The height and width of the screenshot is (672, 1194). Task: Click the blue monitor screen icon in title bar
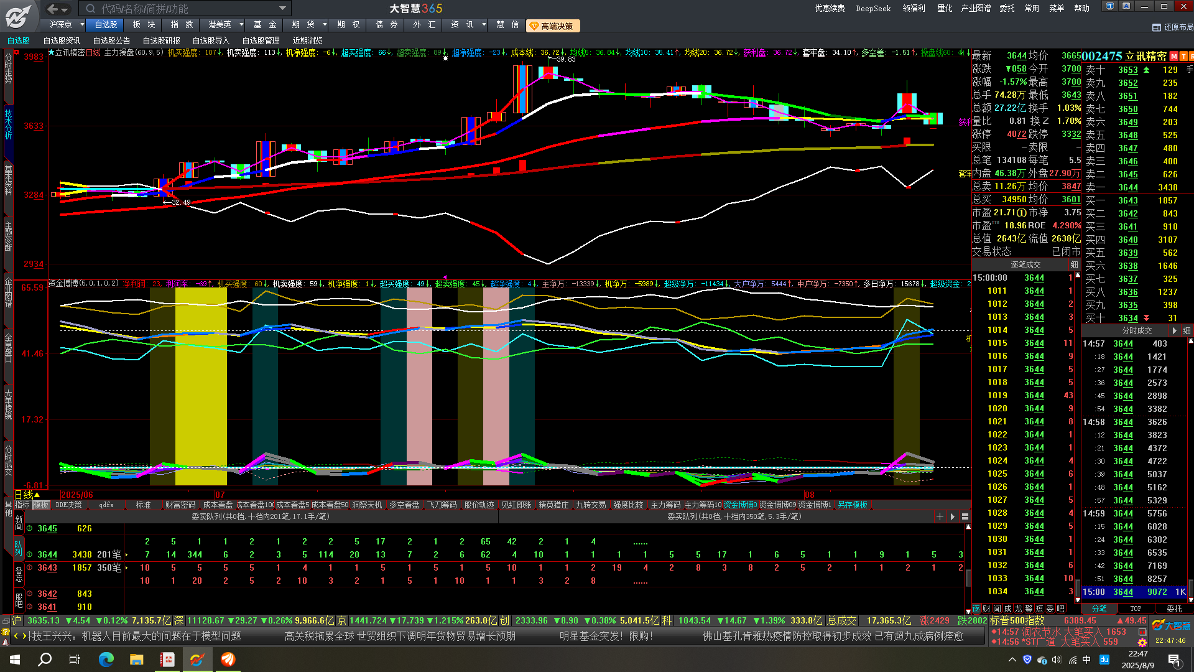1110,6
